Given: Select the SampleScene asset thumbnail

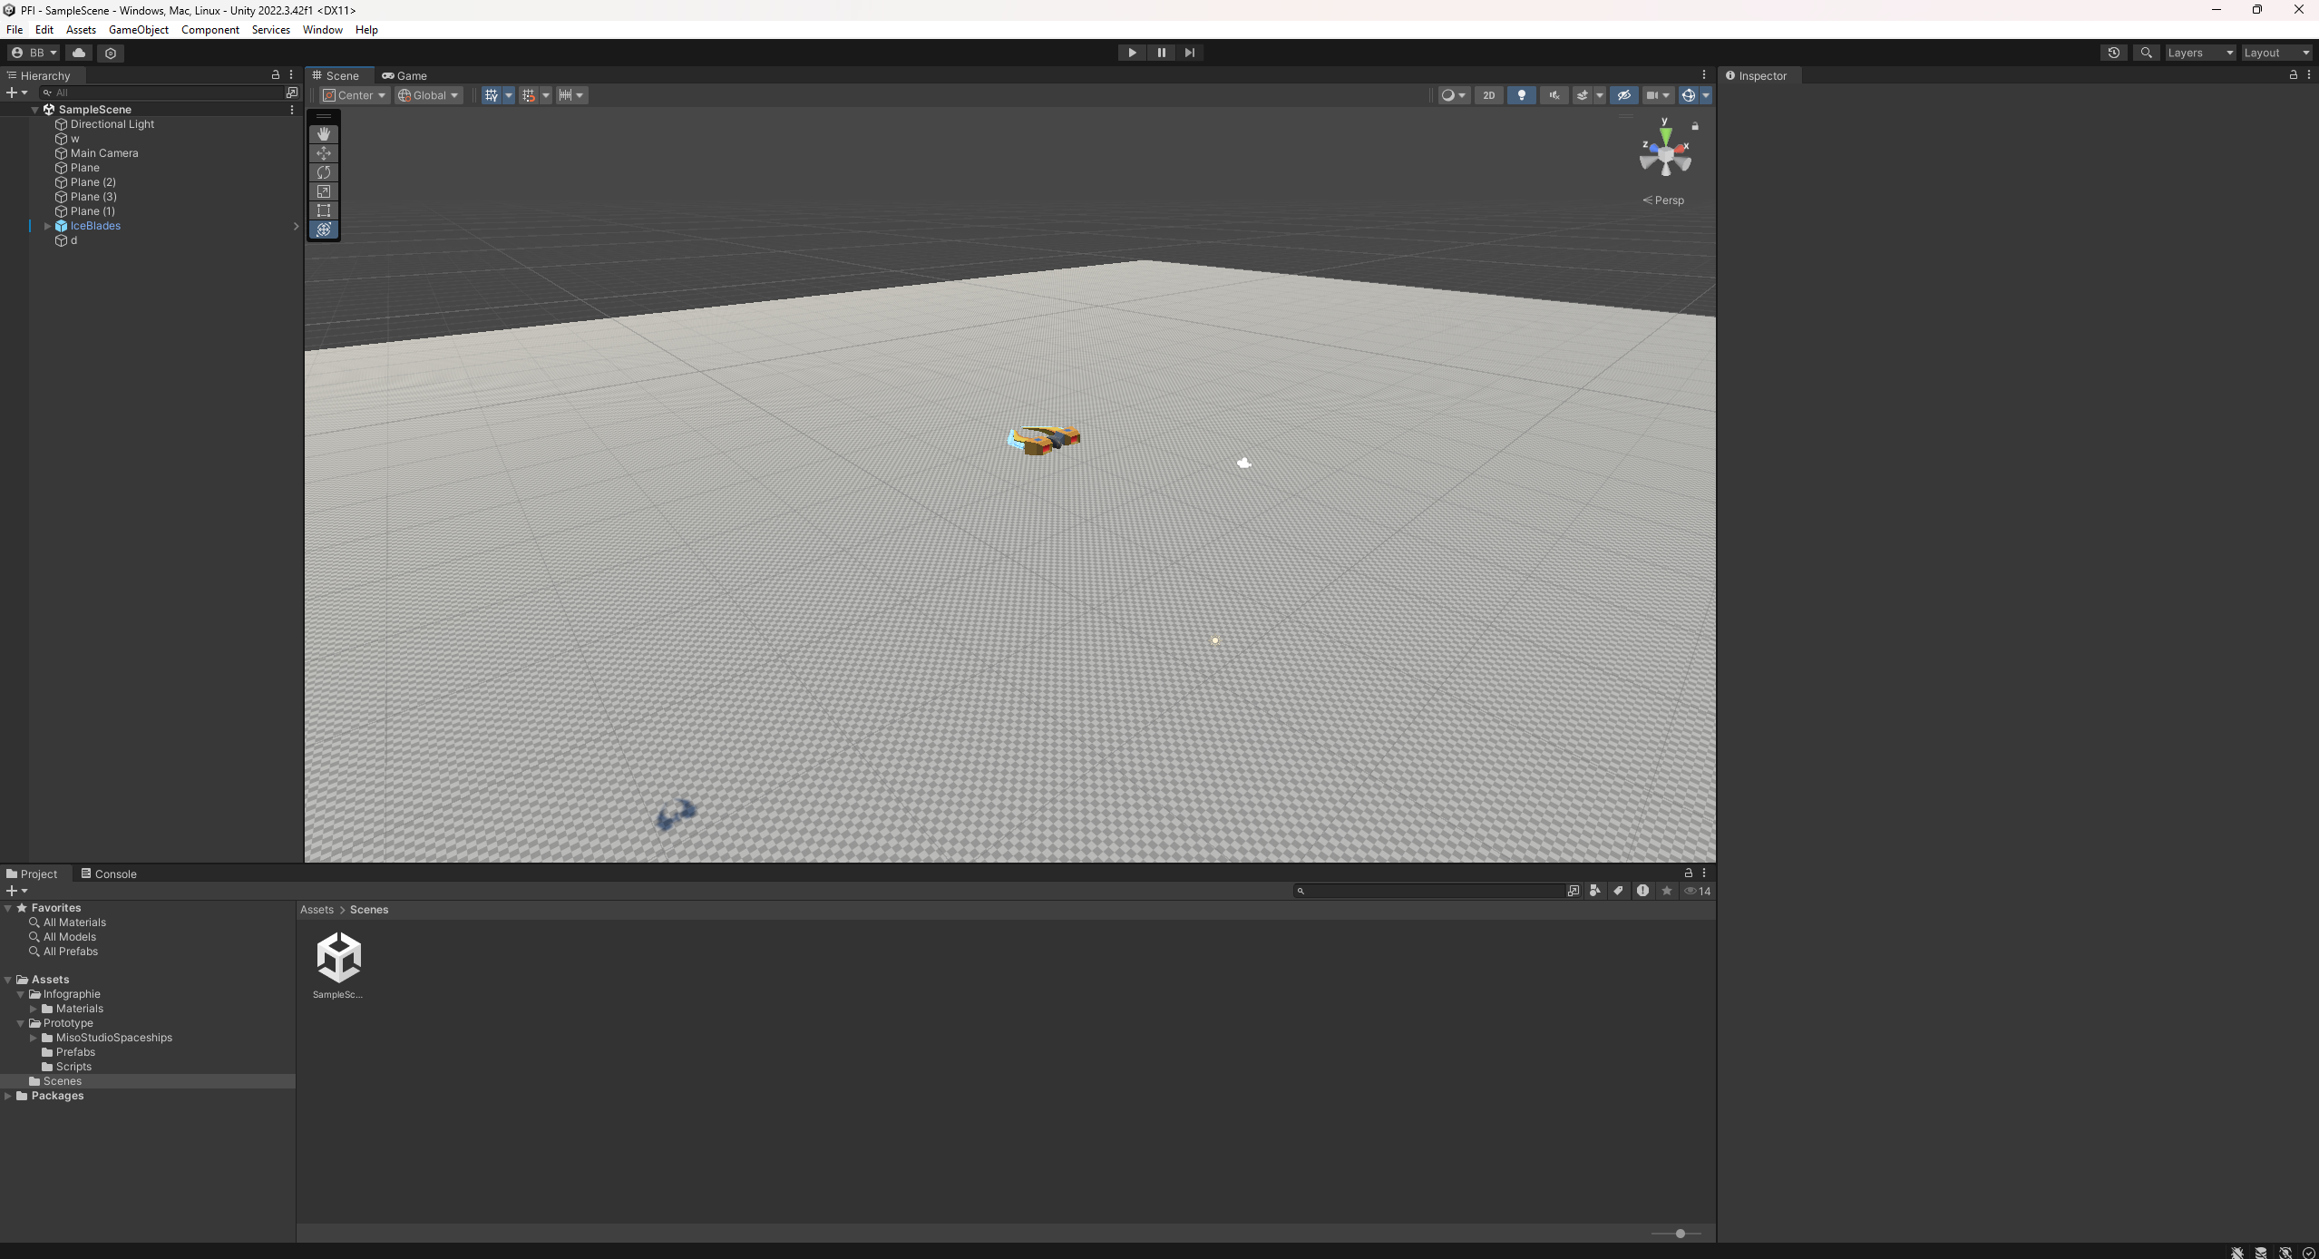Looking at the screenshot, I should click(x=338, y=958).
